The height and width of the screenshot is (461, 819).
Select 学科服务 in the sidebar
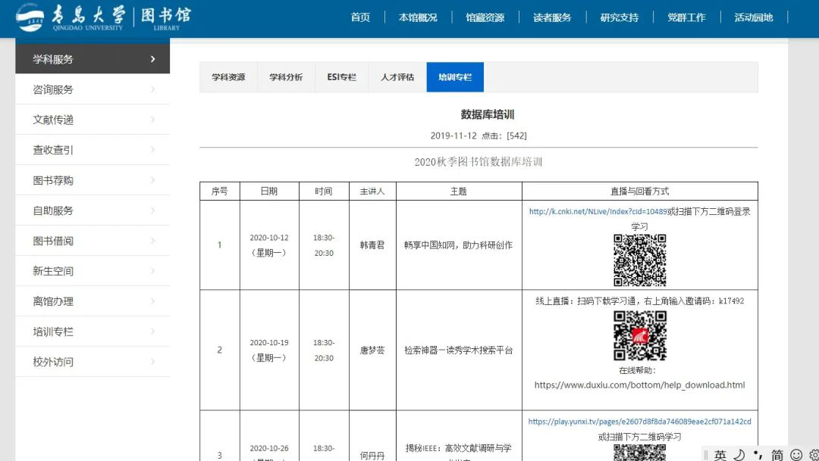coord(93,59)
